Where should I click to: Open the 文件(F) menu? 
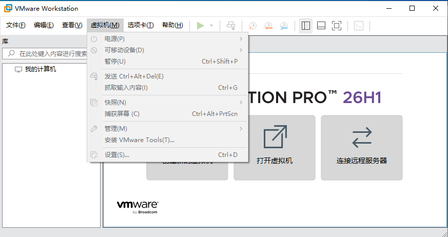click(16, 25)
